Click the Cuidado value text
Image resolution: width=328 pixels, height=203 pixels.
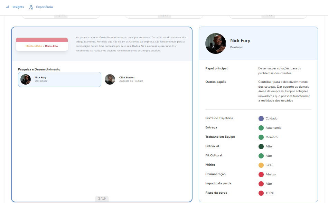pyautogui.click(x=272, y=118)
